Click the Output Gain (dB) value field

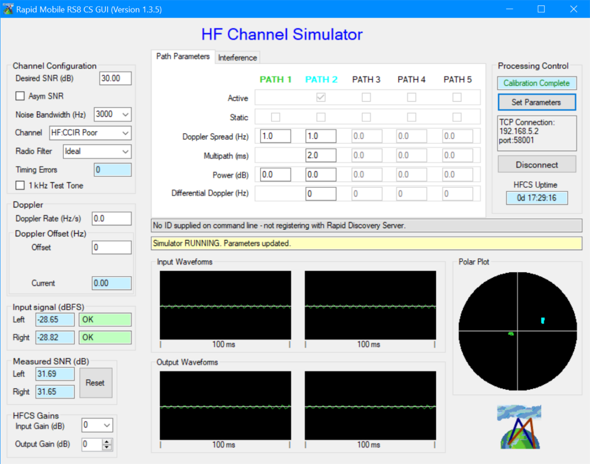pos(92,444)
